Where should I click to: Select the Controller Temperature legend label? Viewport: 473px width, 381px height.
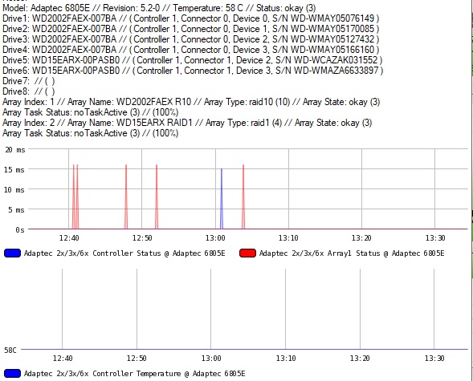(x=135, y=374)
